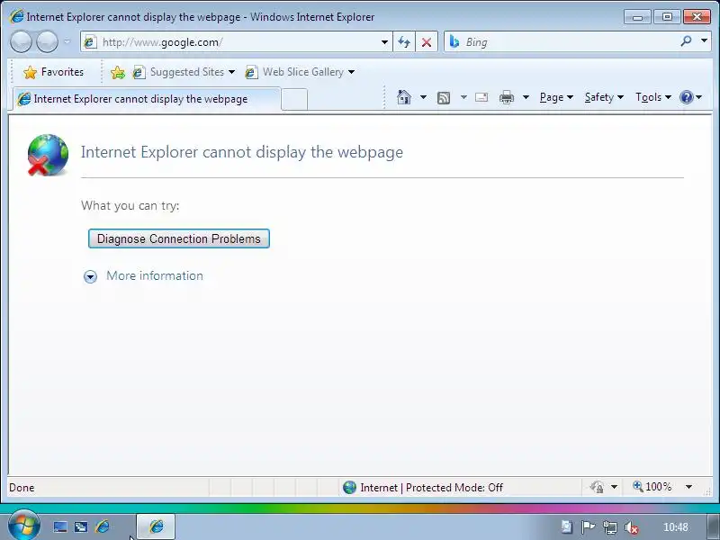Click Show Desktop quick launch icon

[59, 526]
